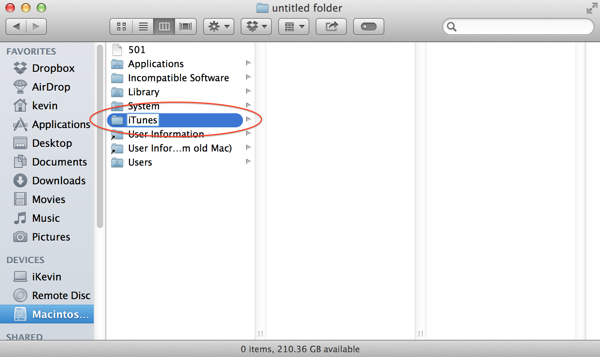
Task: Click the sidebar vertical scrollbar
Action: click(x=100, y=136)
